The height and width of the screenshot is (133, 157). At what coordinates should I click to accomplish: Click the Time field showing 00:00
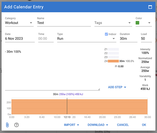pyautogui.click(x=46, y=39)
